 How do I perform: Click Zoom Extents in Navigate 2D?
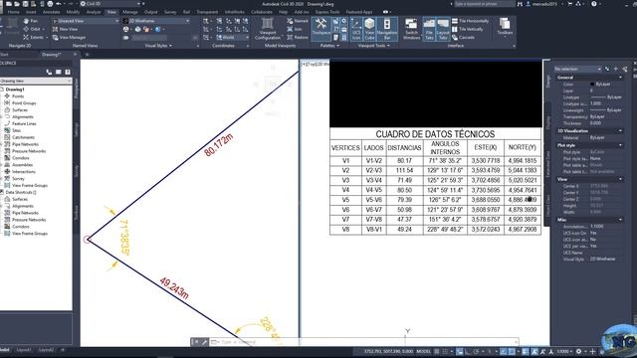click(x=34, y=38)
